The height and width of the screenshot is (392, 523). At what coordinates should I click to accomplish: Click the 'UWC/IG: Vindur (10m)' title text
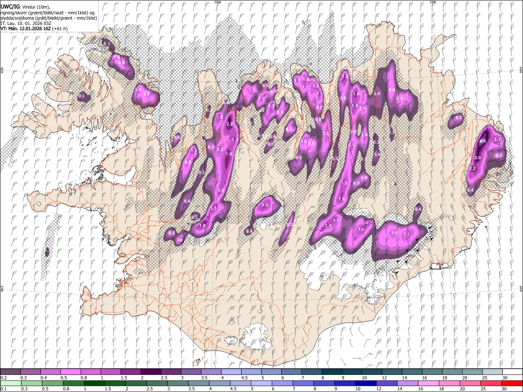[x=26, y=7]
